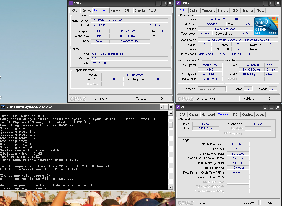Click the memory size value 2048 MBytes

tap(205, 128)
